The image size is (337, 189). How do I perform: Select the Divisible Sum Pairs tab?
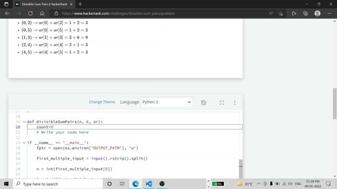[44, 4]
